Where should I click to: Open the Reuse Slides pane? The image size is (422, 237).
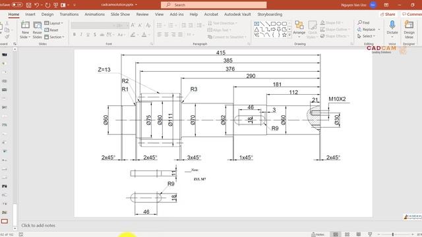(x=37, y=30)
